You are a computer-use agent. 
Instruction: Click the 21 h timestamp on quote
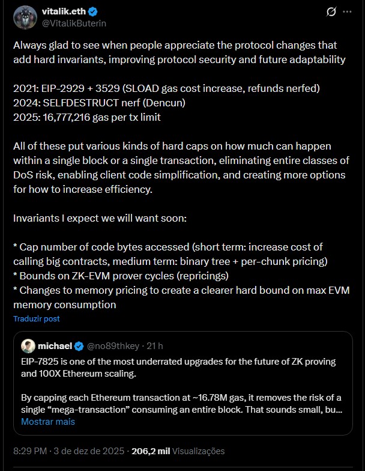pos(155,346)
